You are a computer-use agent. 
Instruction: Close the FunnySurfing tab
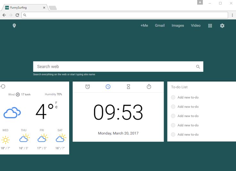pos(44,8)
